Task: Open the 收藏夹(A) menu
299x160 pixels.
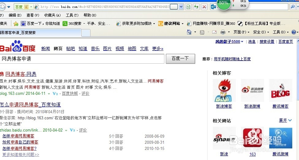Action: [52, 15]
